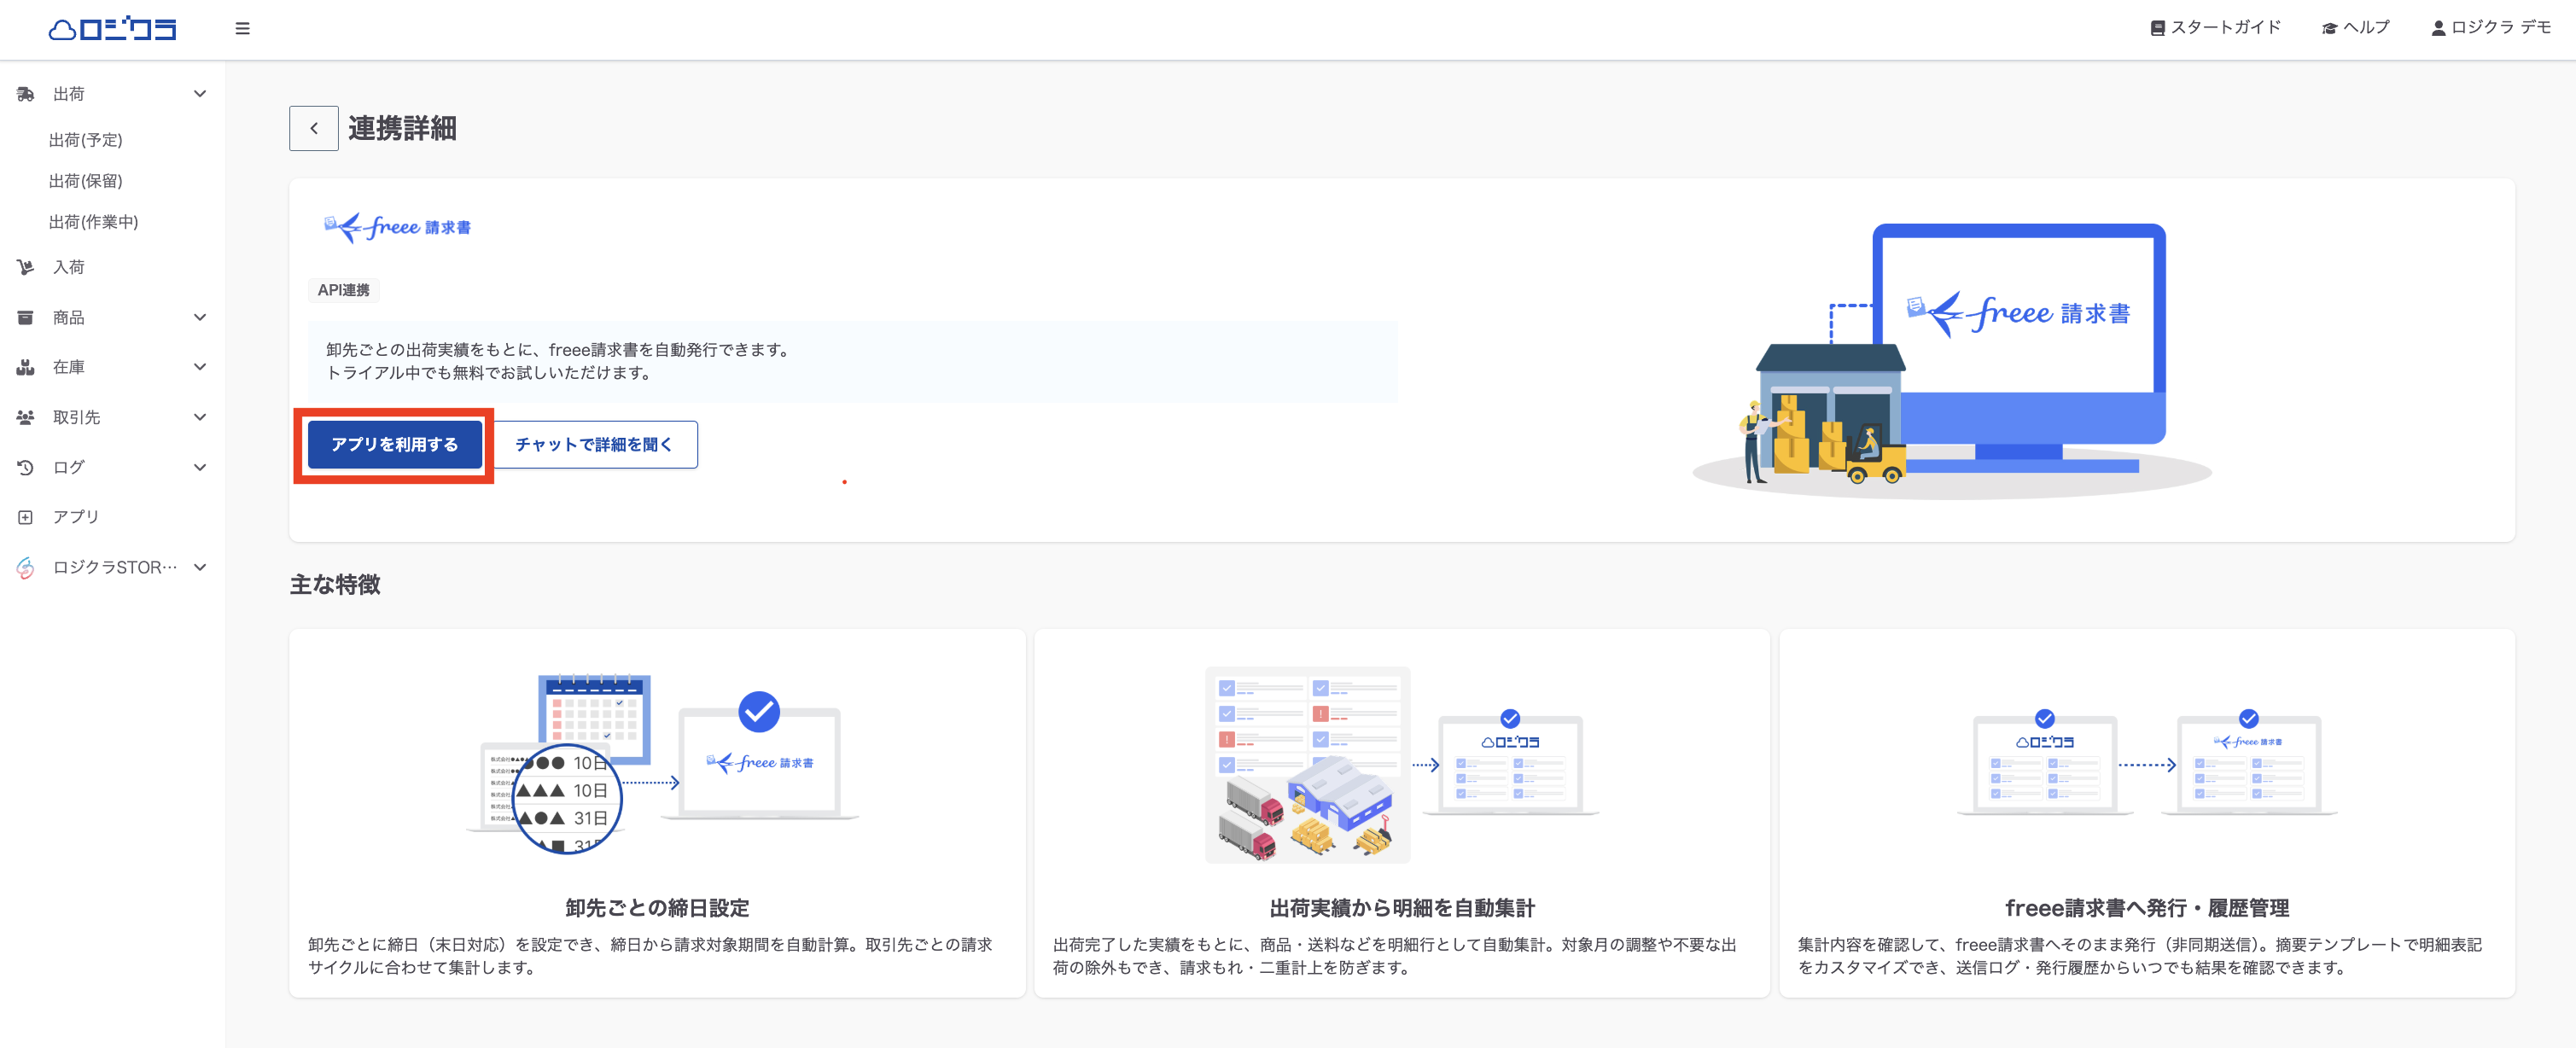The image size is (2576, 1048).
Task: Click the 入荷 cart icon in sidebar
Action: [x=26, y=267]
